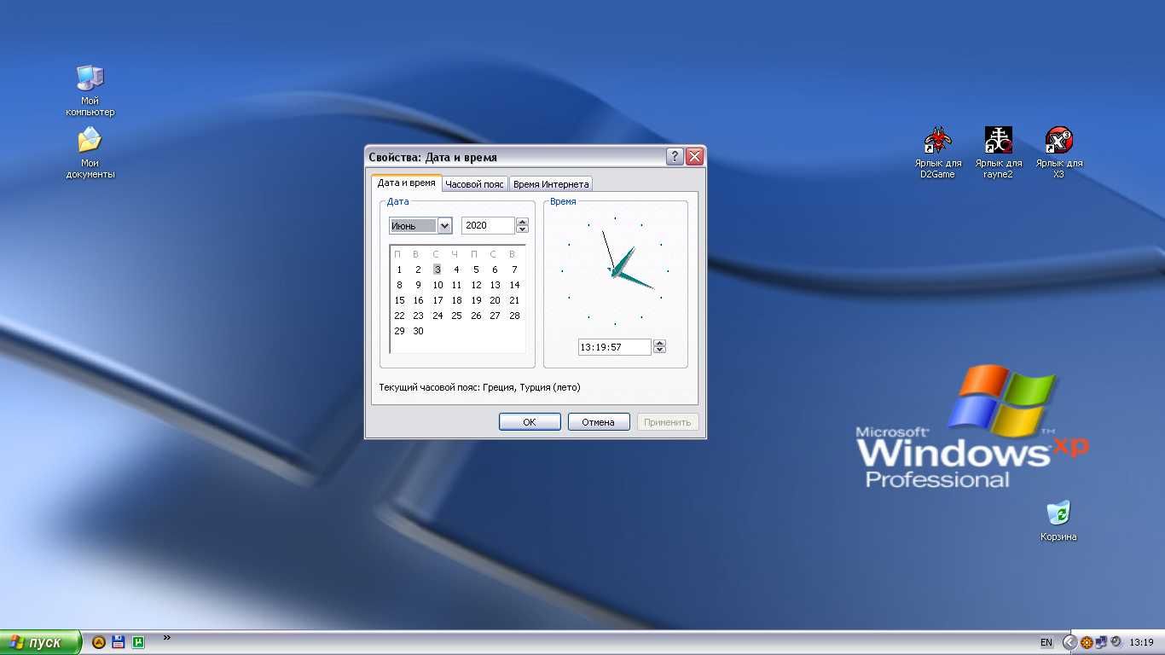Select day 13 in calendar

(x=495, y=285)
